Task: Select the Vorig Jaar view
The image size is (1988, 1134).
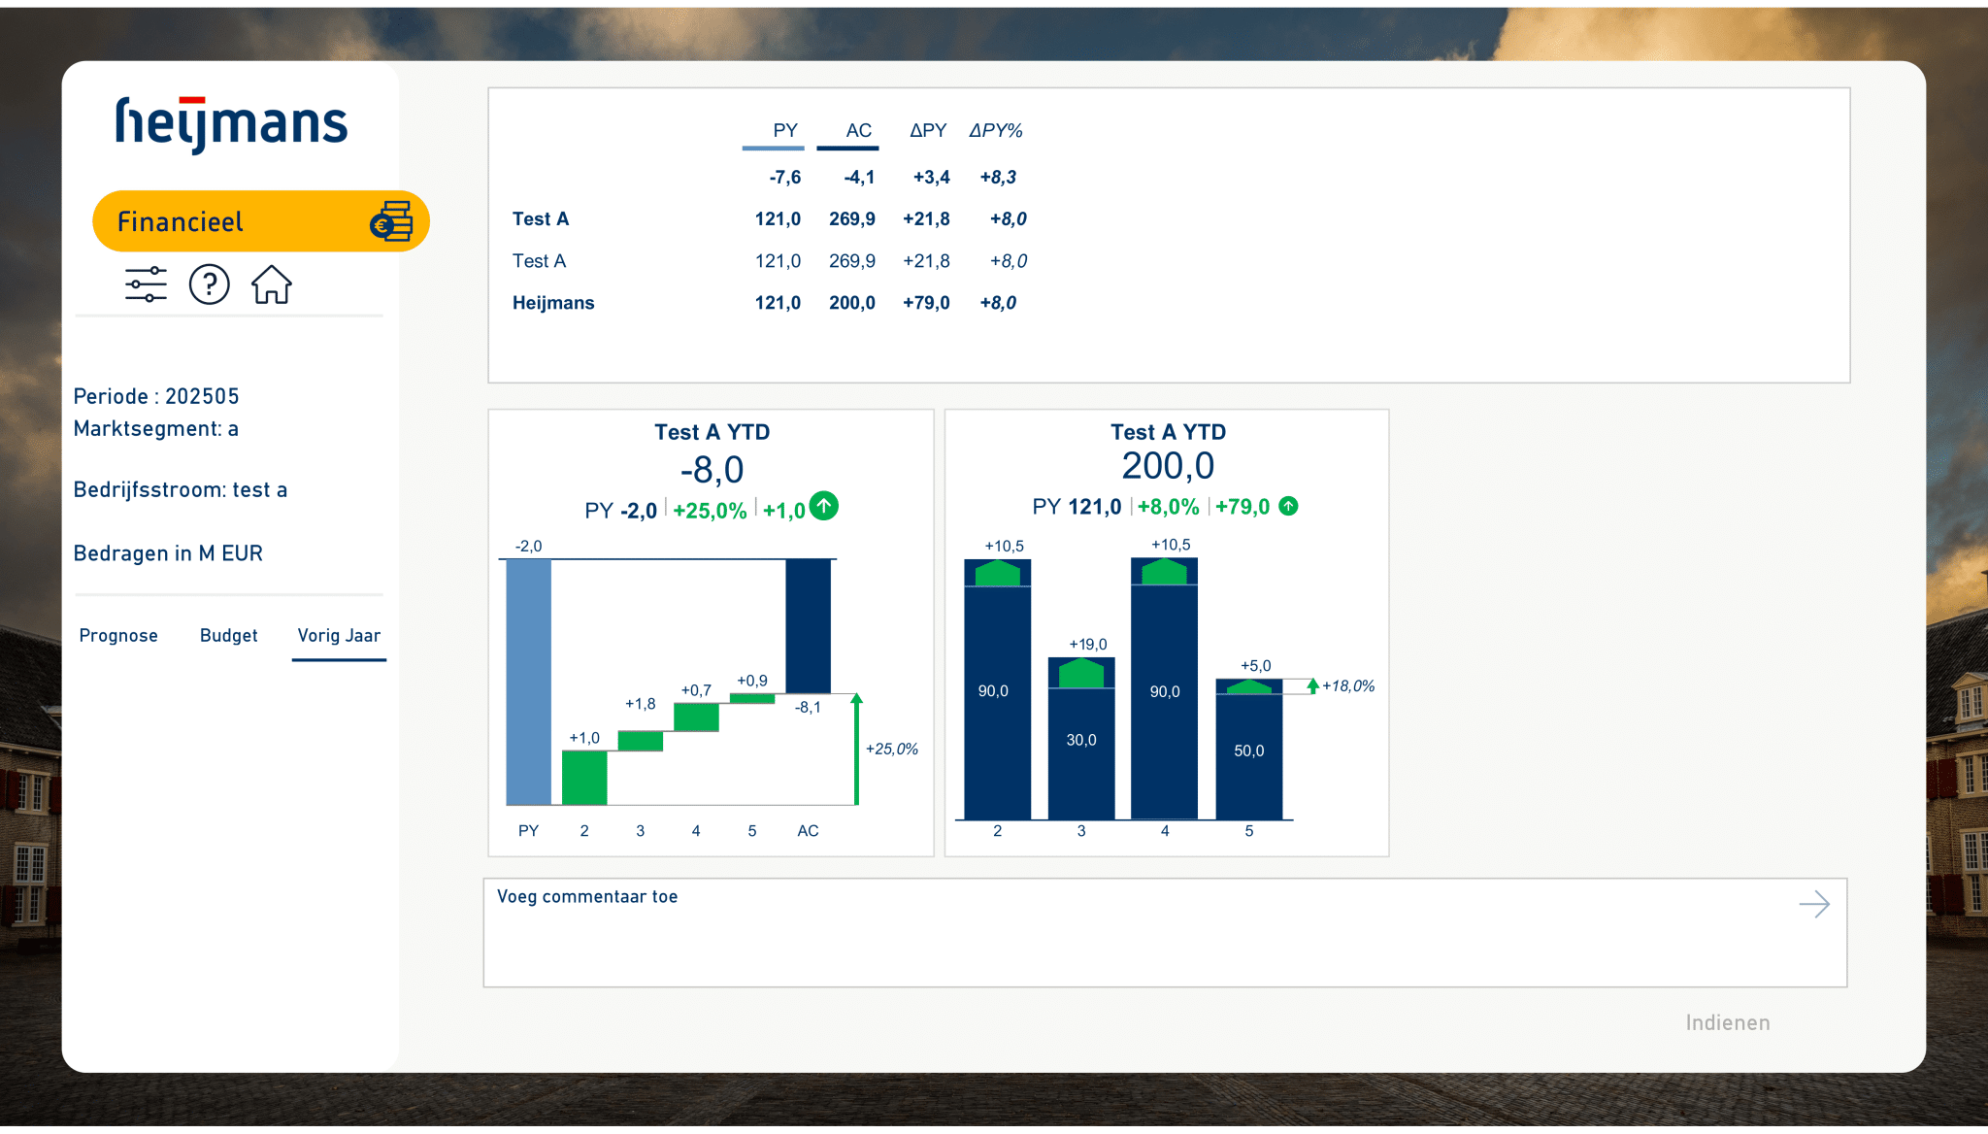Action: (338, 635)
